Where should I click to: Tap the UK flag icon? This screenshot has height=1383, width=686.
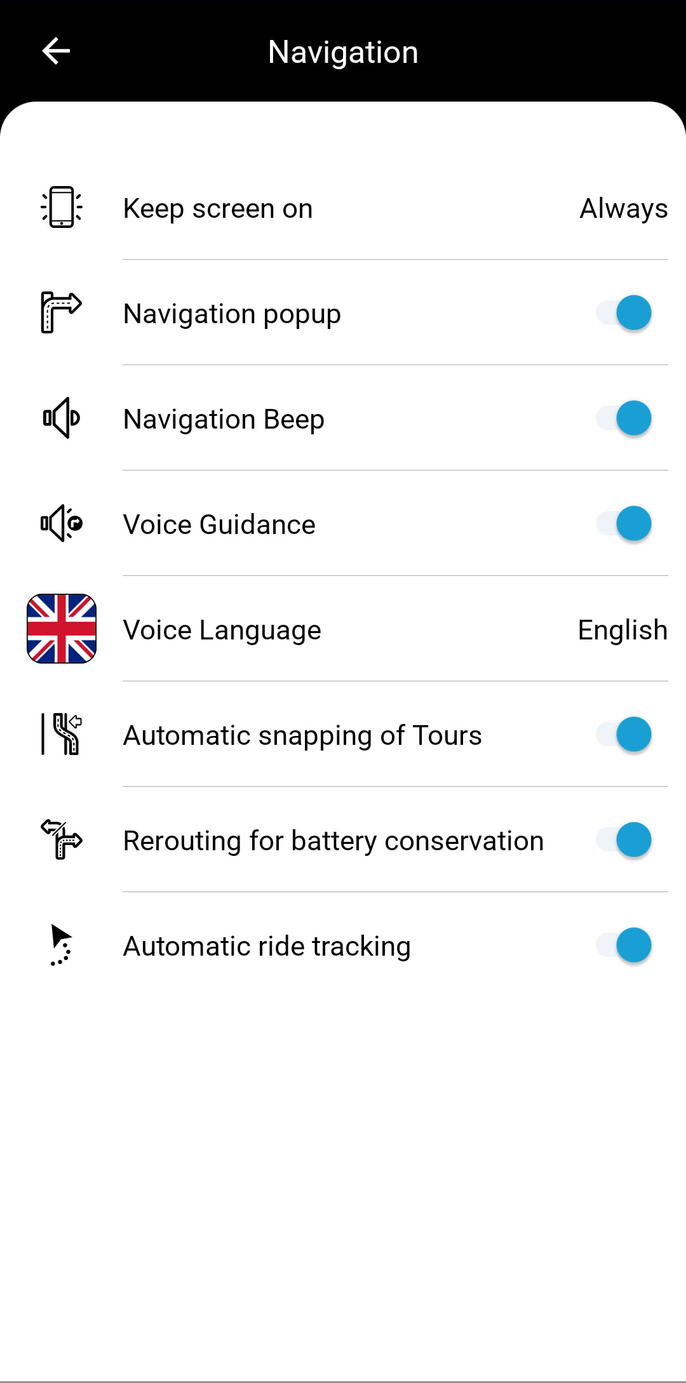(x=62, y=629)
